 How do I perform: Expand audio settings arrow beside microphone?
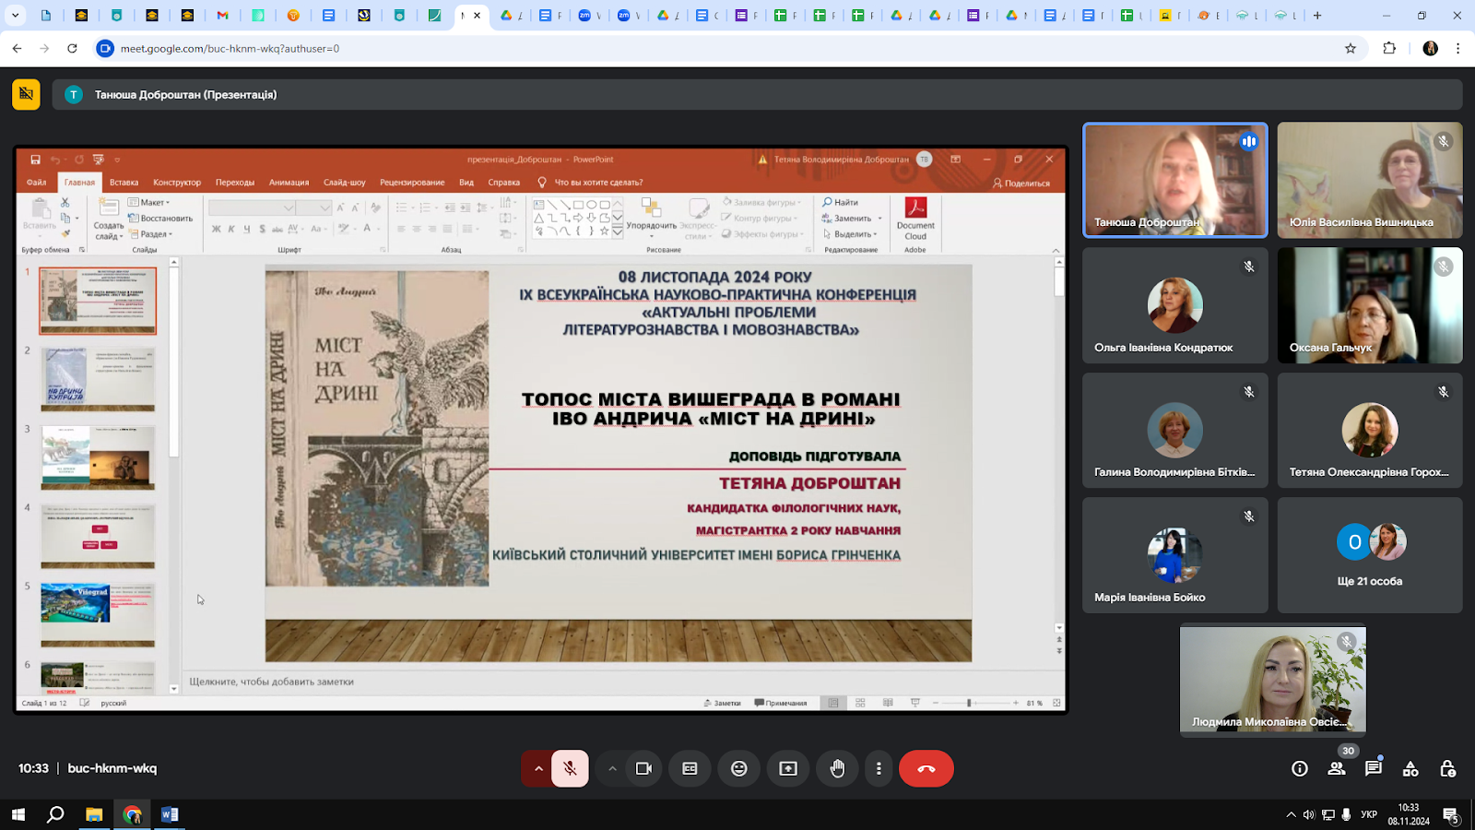click(x=538, y=768)
